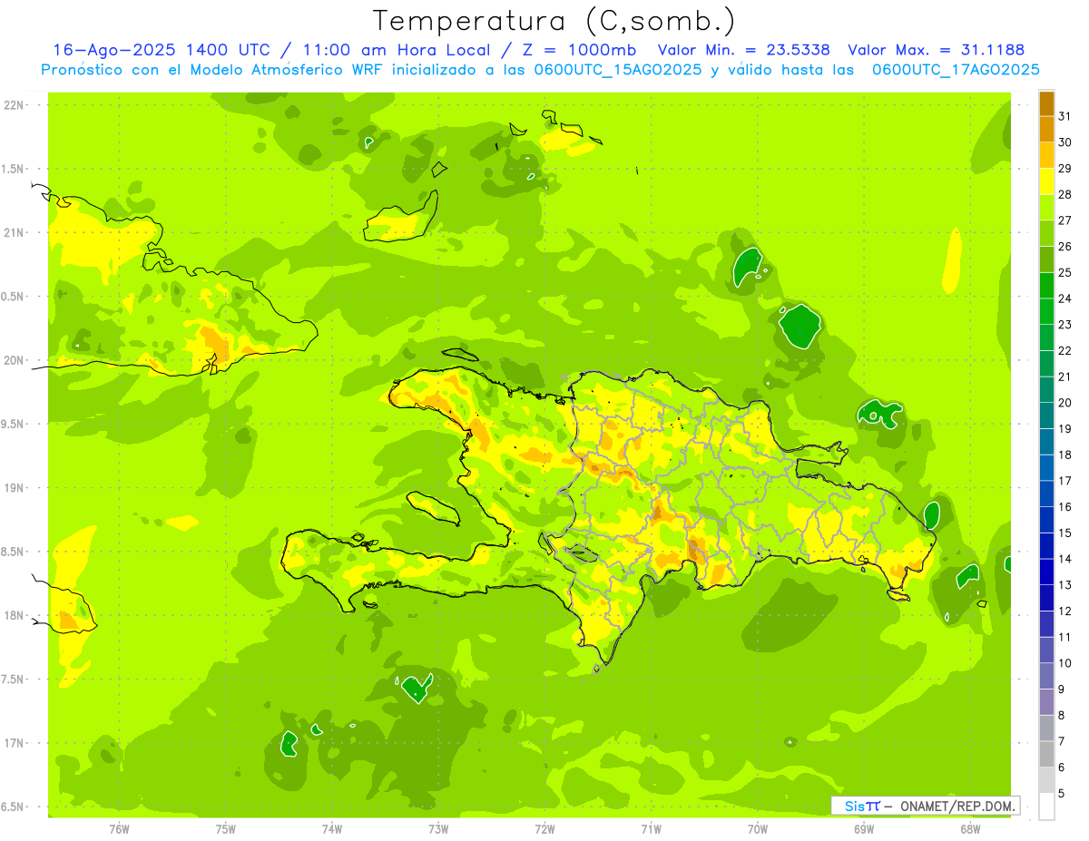Viewport: 1089px width, 841px height.
Task: Select the orange legend swatch between 30 and 31
Action: [1046, 129]
